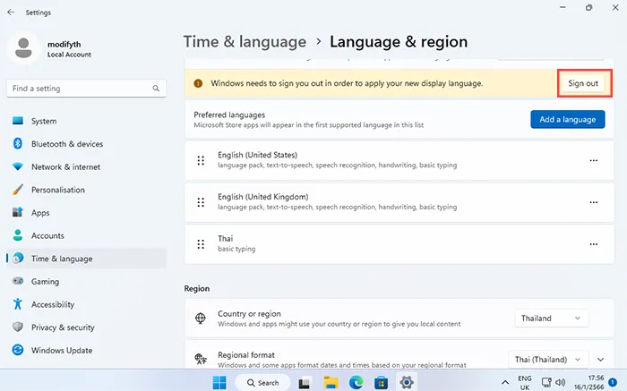
Task: Click the Accessibility label in sidebar
Action: [x=53, y=304]
